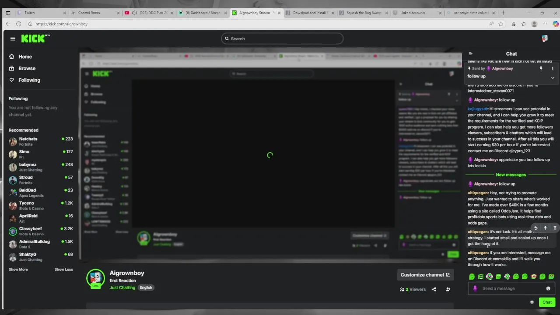Open recommended channel Natchats
The width and height of the screenshot is (560, 315).
pos(41,141)
